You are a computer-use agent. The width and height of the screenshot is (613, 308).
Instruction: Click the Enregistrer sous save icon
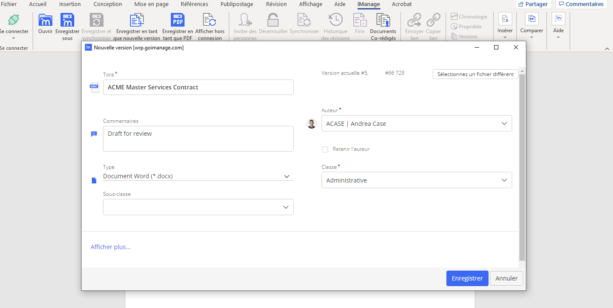[67, 21]
